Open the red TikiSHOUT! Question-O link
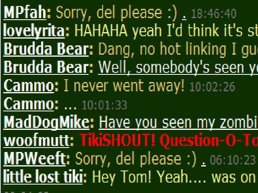The width and height of the screenshot is (258, 193). [169, 141]
